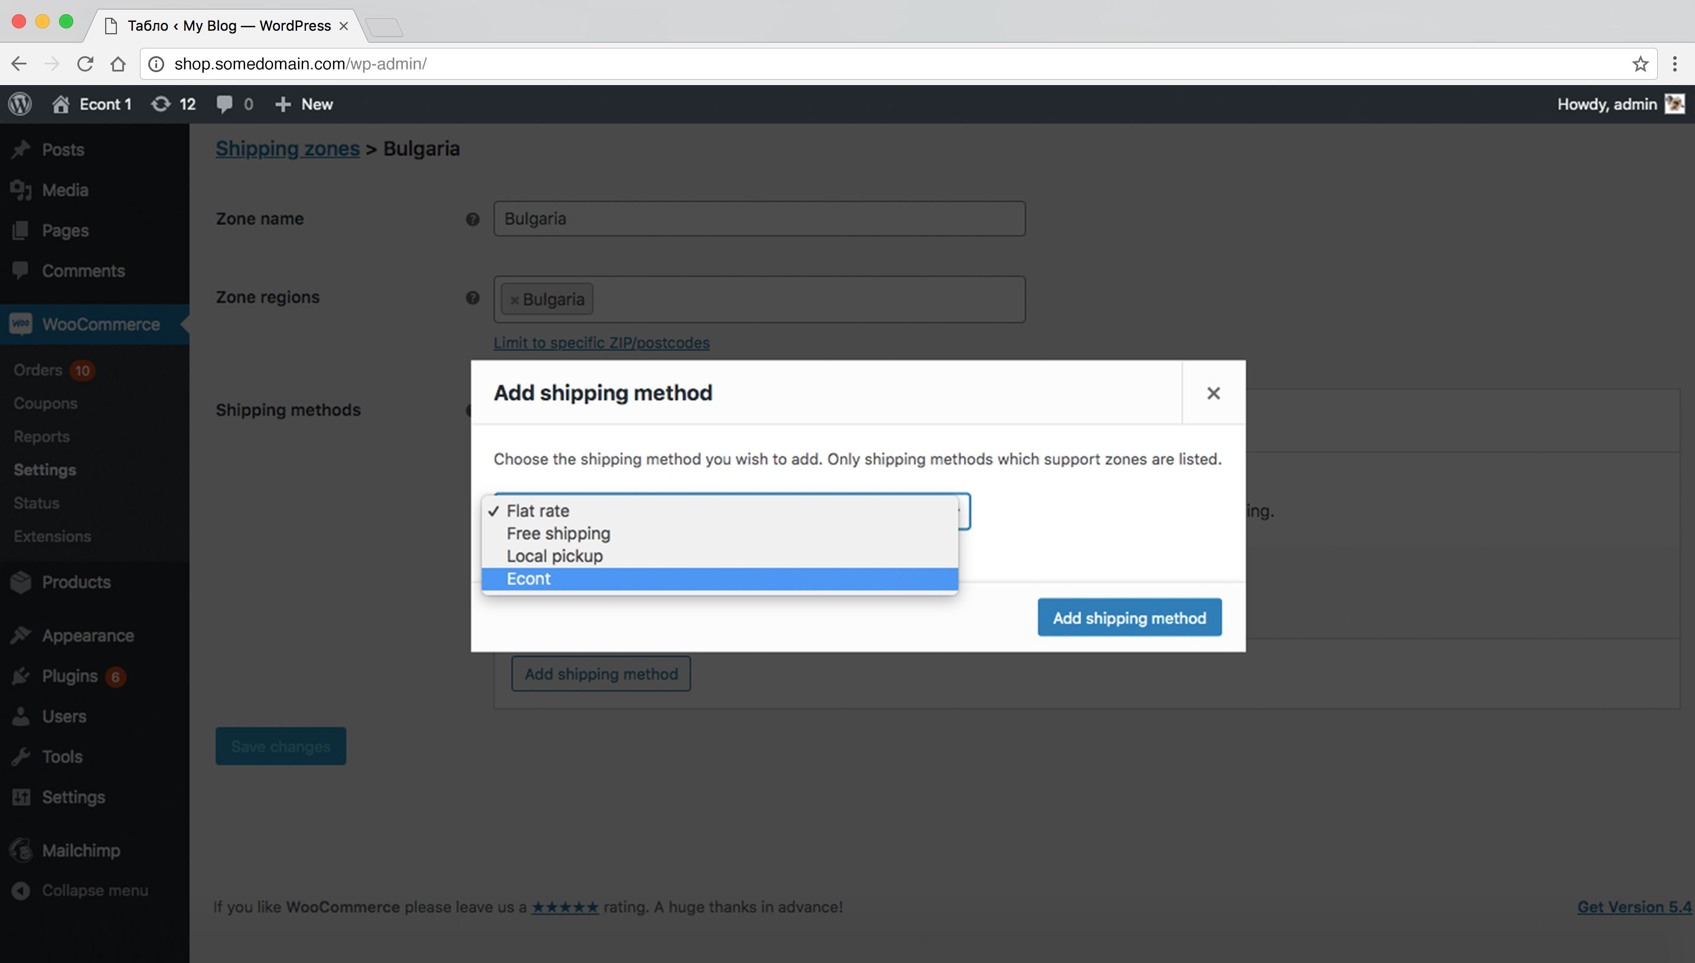1695x963 pixels.
Task: Click Limit to specific ZIP/postcodes link
Action: 601,342
